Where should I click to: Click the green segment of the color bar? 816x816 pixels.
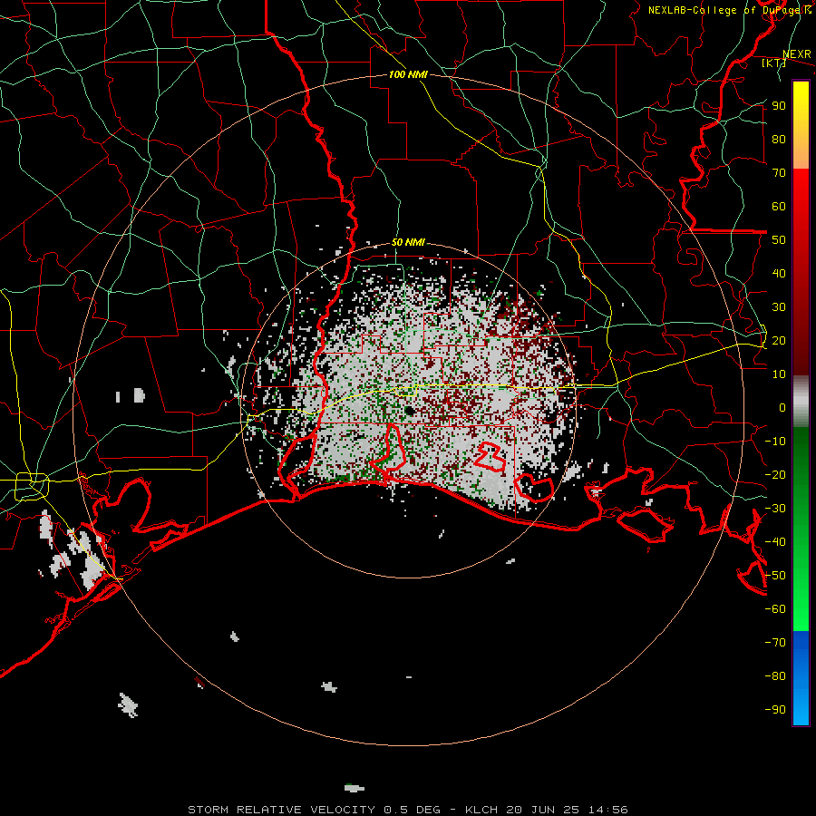coord(801,529)
